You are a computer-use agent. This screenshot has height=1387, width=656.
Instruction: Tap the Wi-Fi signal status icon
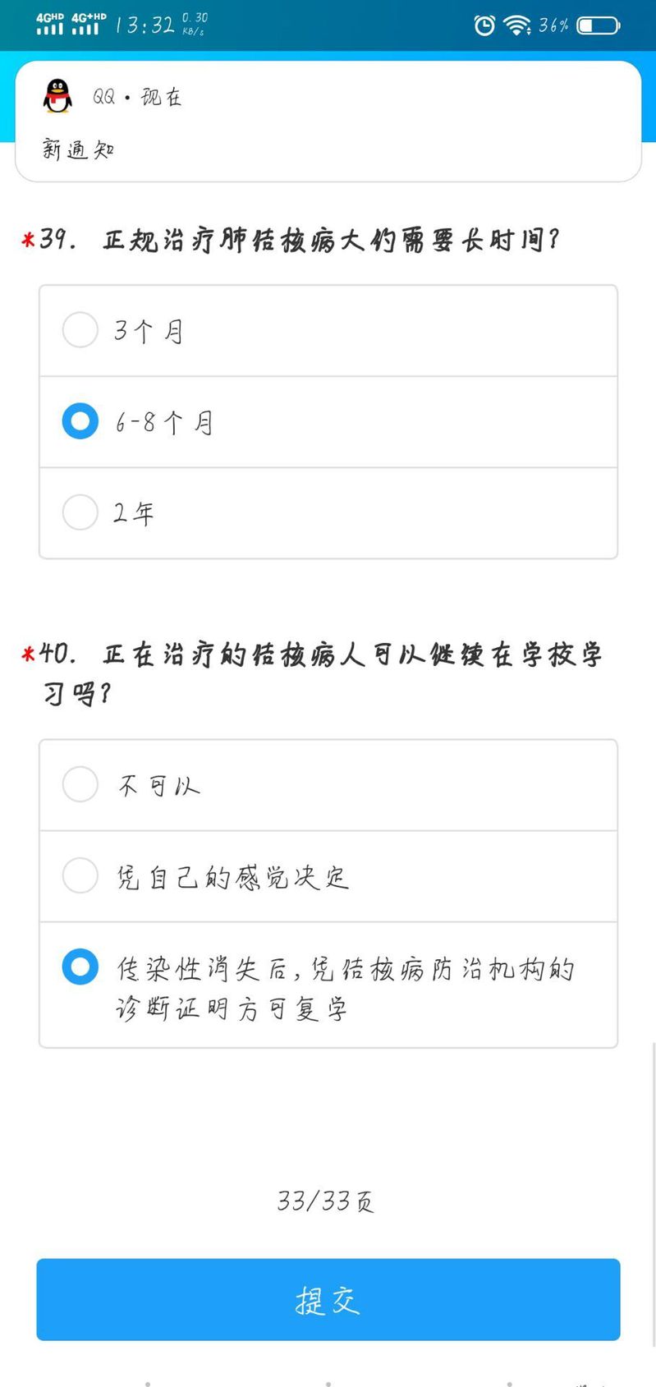point(516,25)
